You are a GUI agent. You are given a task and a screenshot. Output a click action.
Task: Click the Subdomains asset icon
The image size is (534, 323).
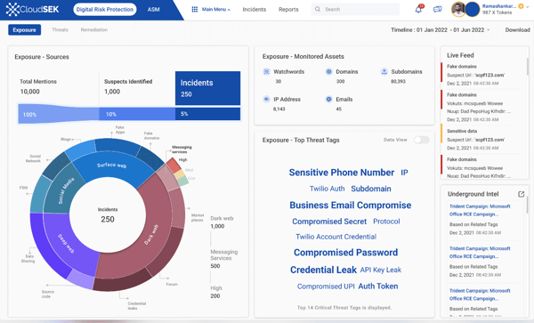pos(384,71)
